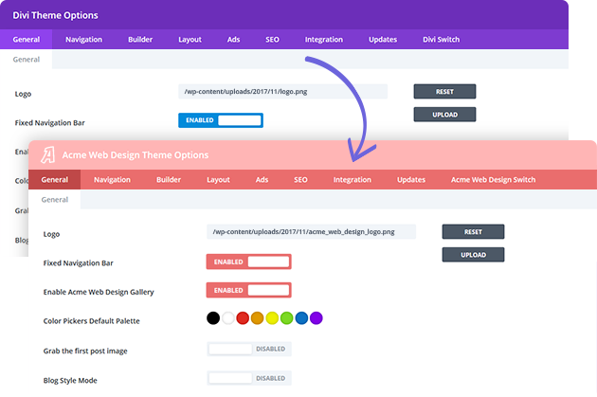Click logo path field in Divi window
This screenshot has height=397, width=597.
tap(283, 91)
